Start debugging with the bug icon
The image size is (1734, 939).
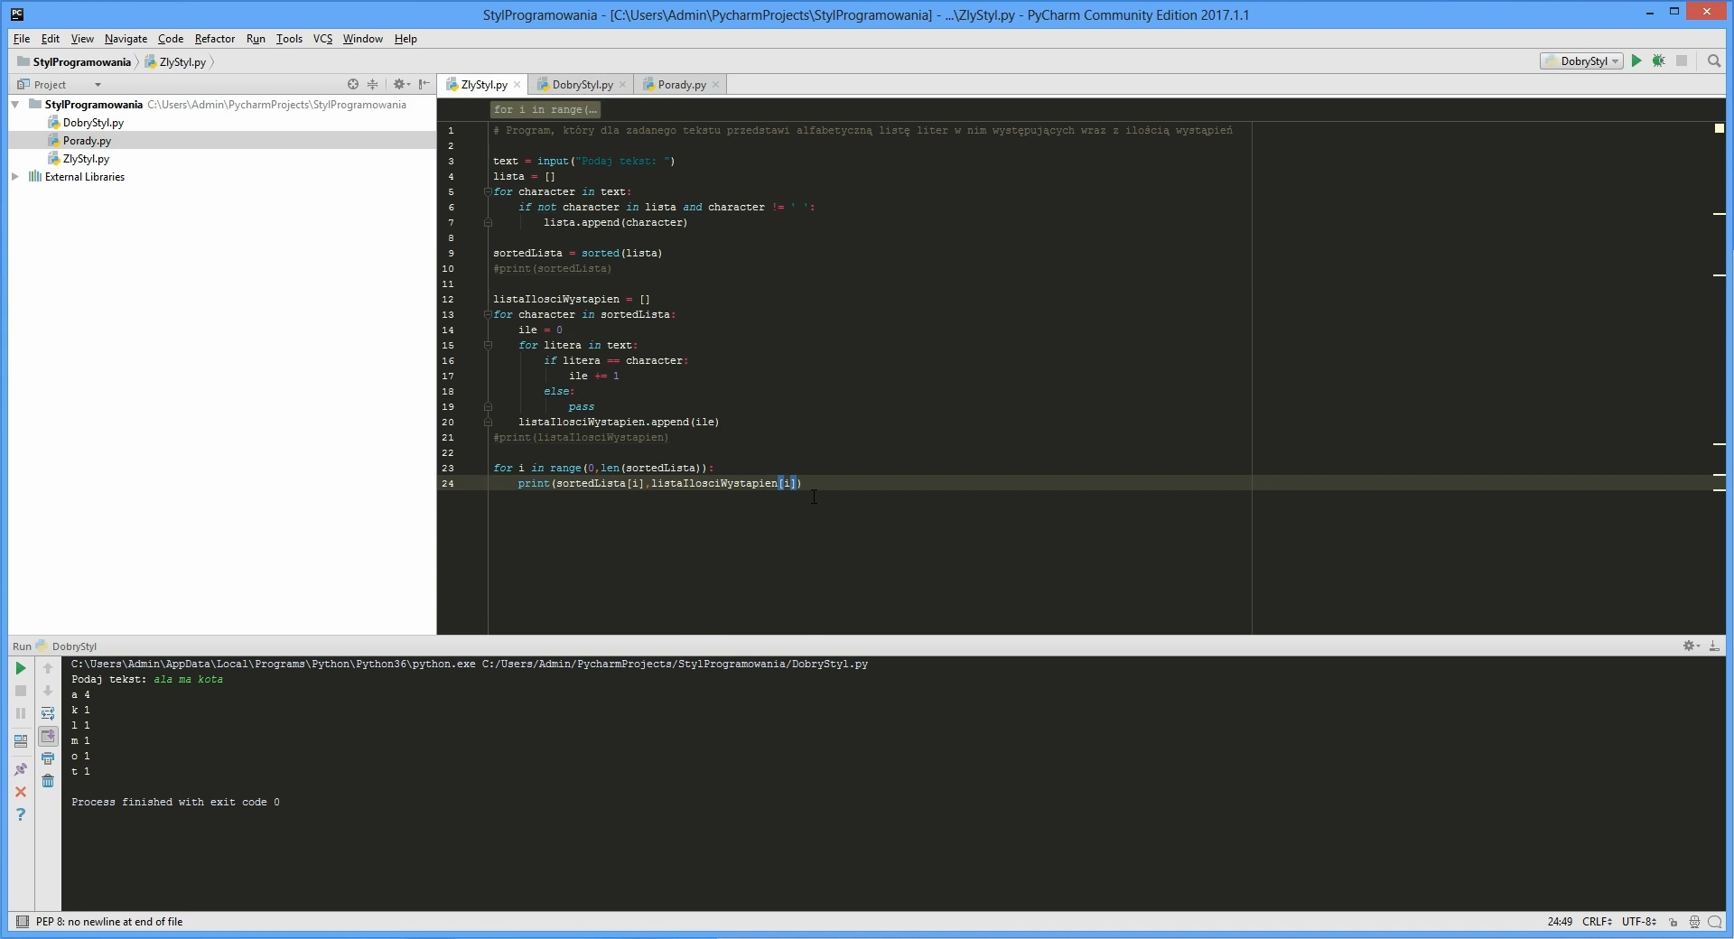point(1659,60)
